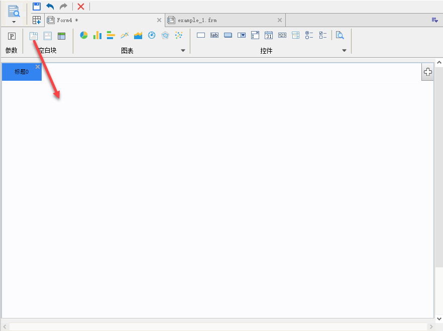Expand the preview icon dropdown arrow

pyautogui.click(x=14, y=22)
